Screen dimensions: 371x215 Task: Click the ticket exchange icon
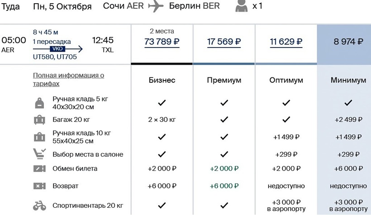(39, 169)
